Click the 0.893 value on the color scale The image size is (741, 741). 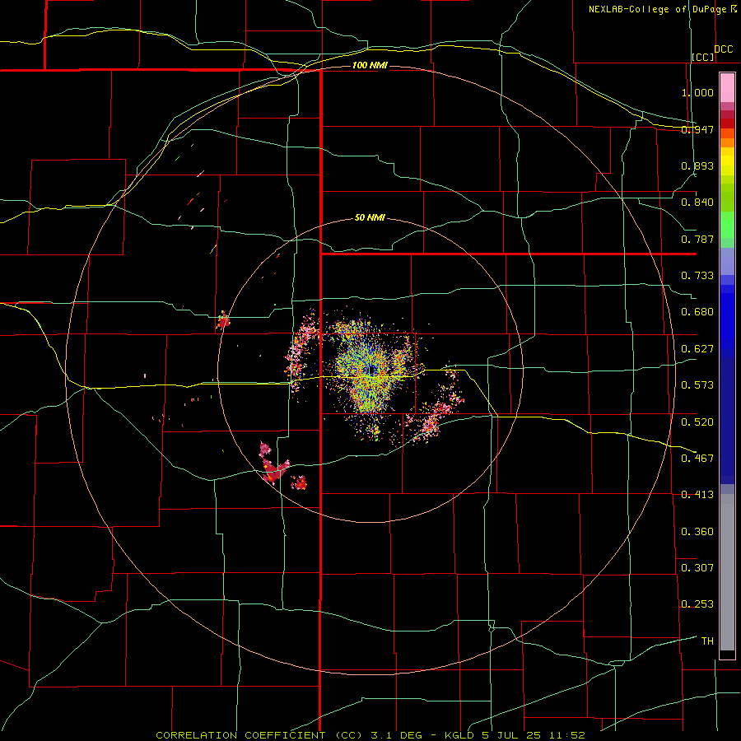click(697, 165)
